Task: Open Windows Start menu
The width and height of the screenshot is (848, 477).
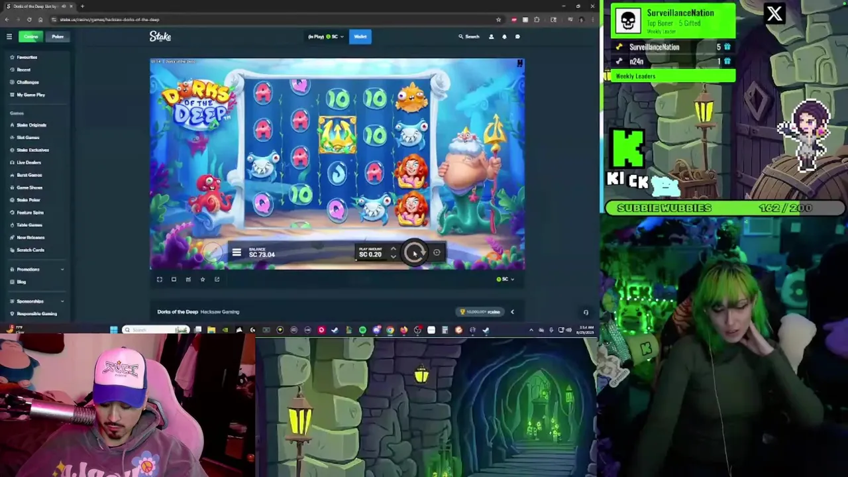Action: tap(113, 330)
